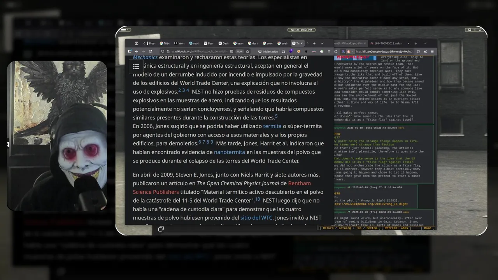Image resolution: width=498 pixels, height=280 pixels.
Task: Reload the Wikipedia page
Action: [151, 51]
